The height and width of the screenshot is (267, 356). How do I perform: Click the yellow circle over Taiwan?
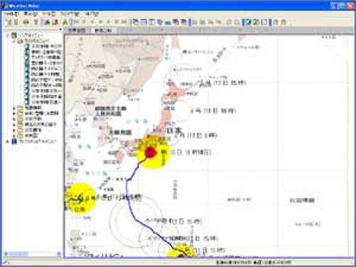pos(80,197)
